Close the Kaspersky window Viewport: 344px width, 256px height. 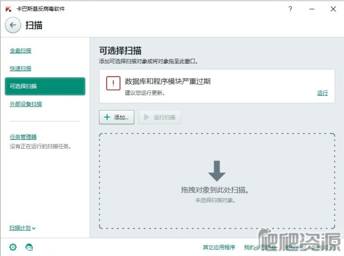pyautogui.click(x=333, y=9)
